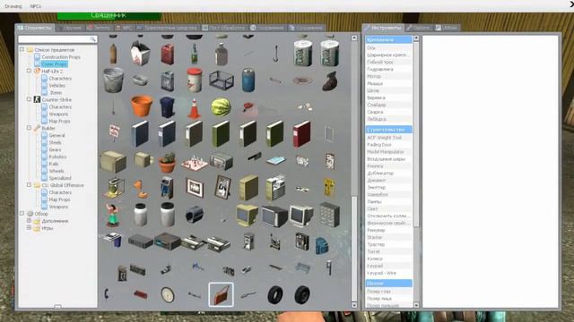Select the Мотор tool
Viewport: 574px width, 322px height.
pyautogui.click(x=388, y=76)
